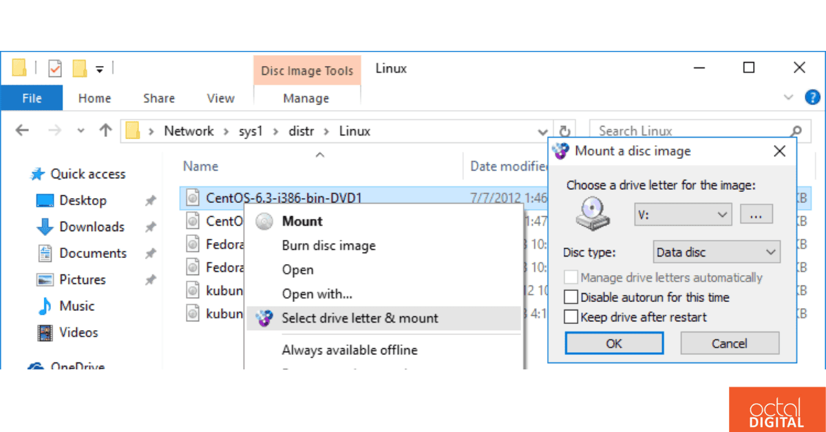Viewport: 826px width, 432px height.
Task: Click the OneDrive icon in the sidebar
Action: [x=35, y=366]
